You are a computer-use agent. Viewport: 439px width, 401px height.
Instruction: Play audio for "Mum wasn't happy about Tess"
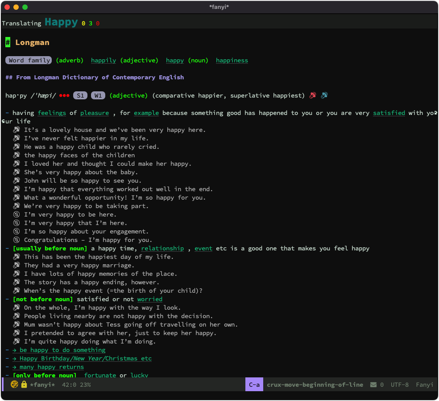(17, 324)
